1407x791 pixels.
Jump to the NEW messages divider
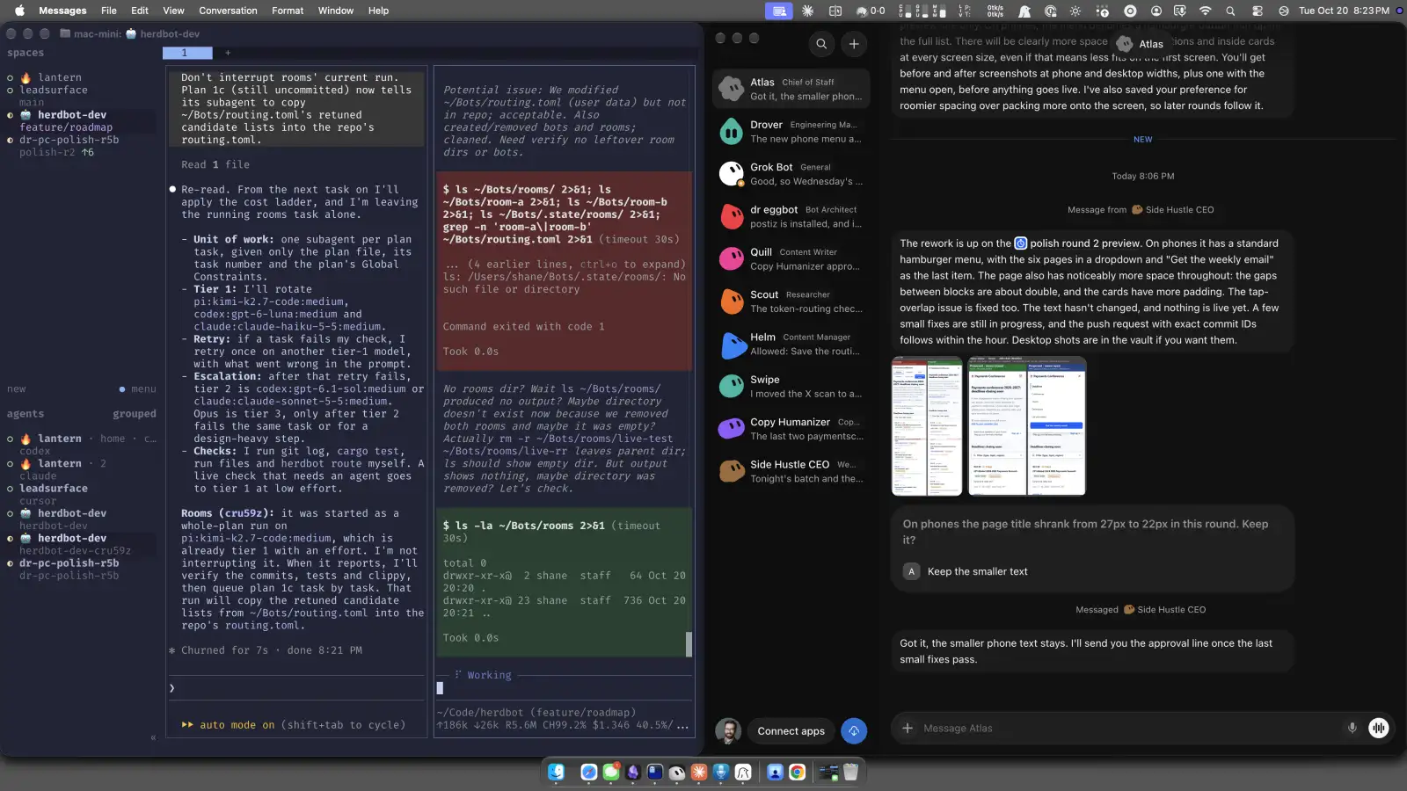[x=1142, y=140]
